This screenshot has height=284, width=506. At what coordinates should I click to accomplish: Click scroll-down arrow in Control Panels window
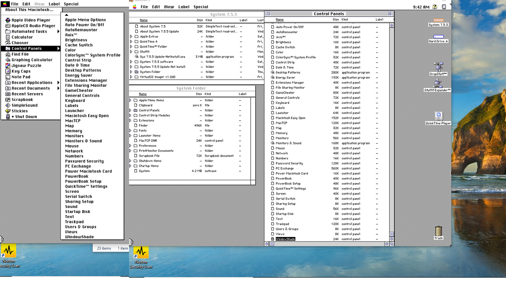coord(392,239)
